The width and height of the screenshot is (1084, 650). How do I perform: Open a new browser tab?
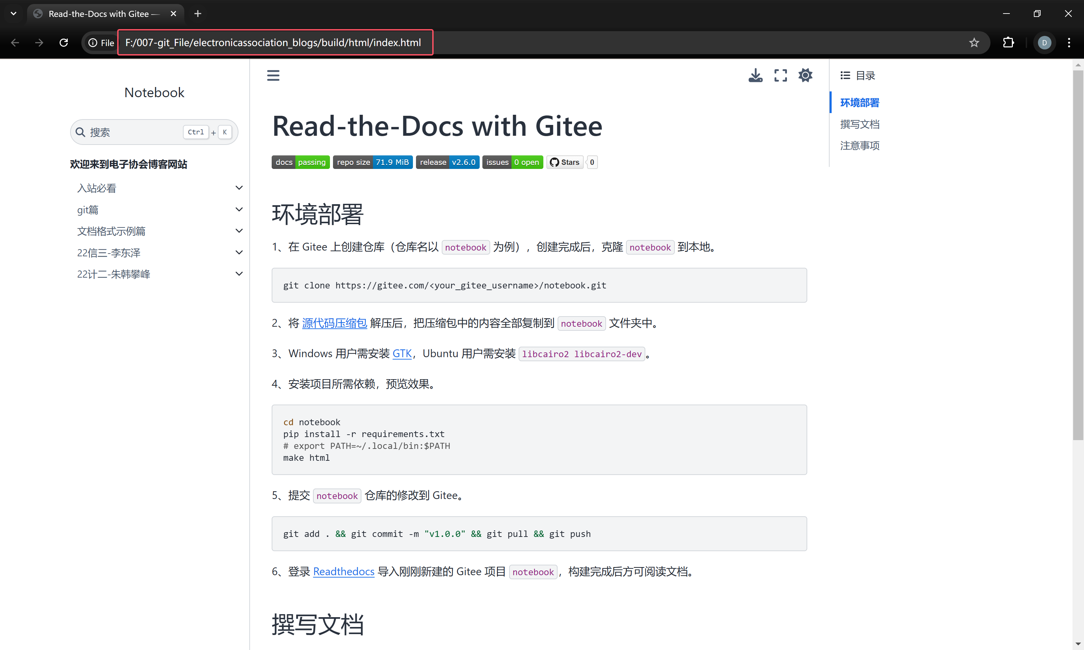point(197,14)
